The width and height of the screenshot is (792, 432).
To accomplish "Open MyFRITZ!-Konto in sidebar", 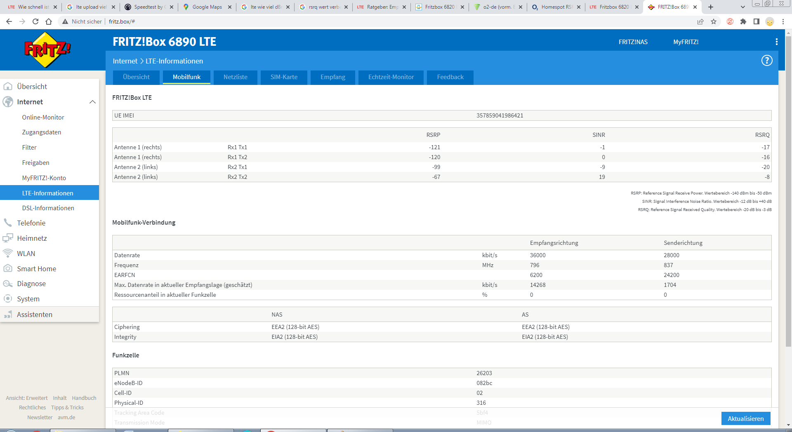I will pos(44,178).
